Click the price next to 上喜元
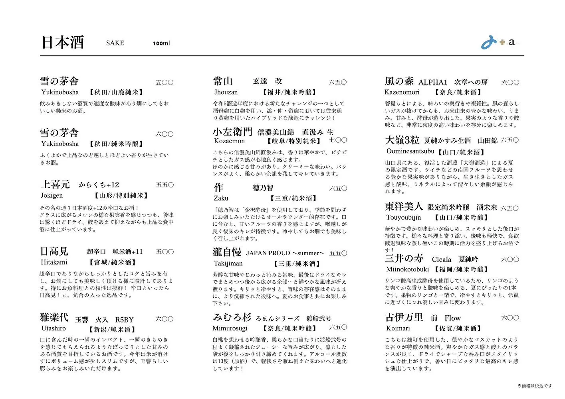Screen dimensions: 565x399 tap(165, 185)
